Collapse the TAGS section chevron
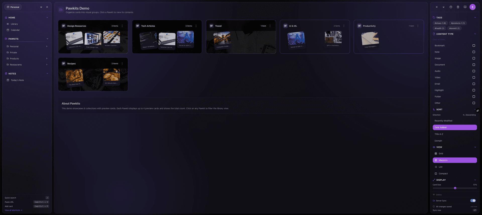 pyautogui.click(x=475, y=18)
